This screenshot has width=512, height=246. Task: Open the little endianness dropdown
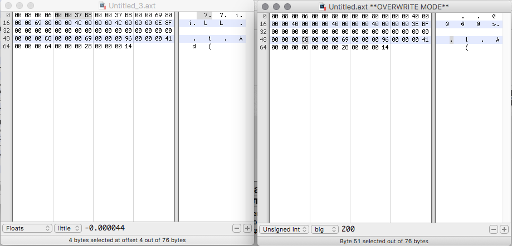pos(68,228)
